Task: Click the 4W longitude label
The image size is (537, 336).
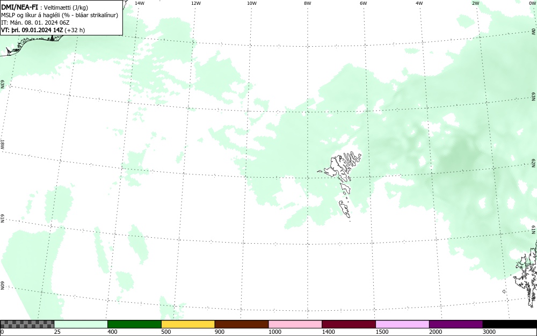Action: click(419, 3)
